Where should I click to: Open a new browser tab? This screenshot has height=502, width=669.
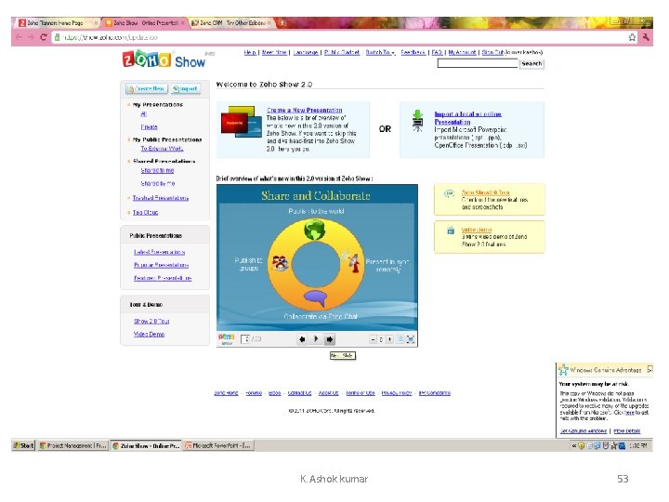pos(282,22)
